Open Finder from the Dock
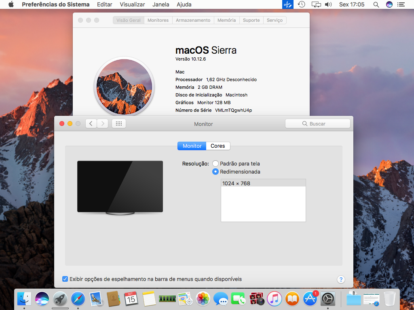Image resolution: width=414 pixels, height=310 pixels. pyautogui.click(x=24, y=299)
